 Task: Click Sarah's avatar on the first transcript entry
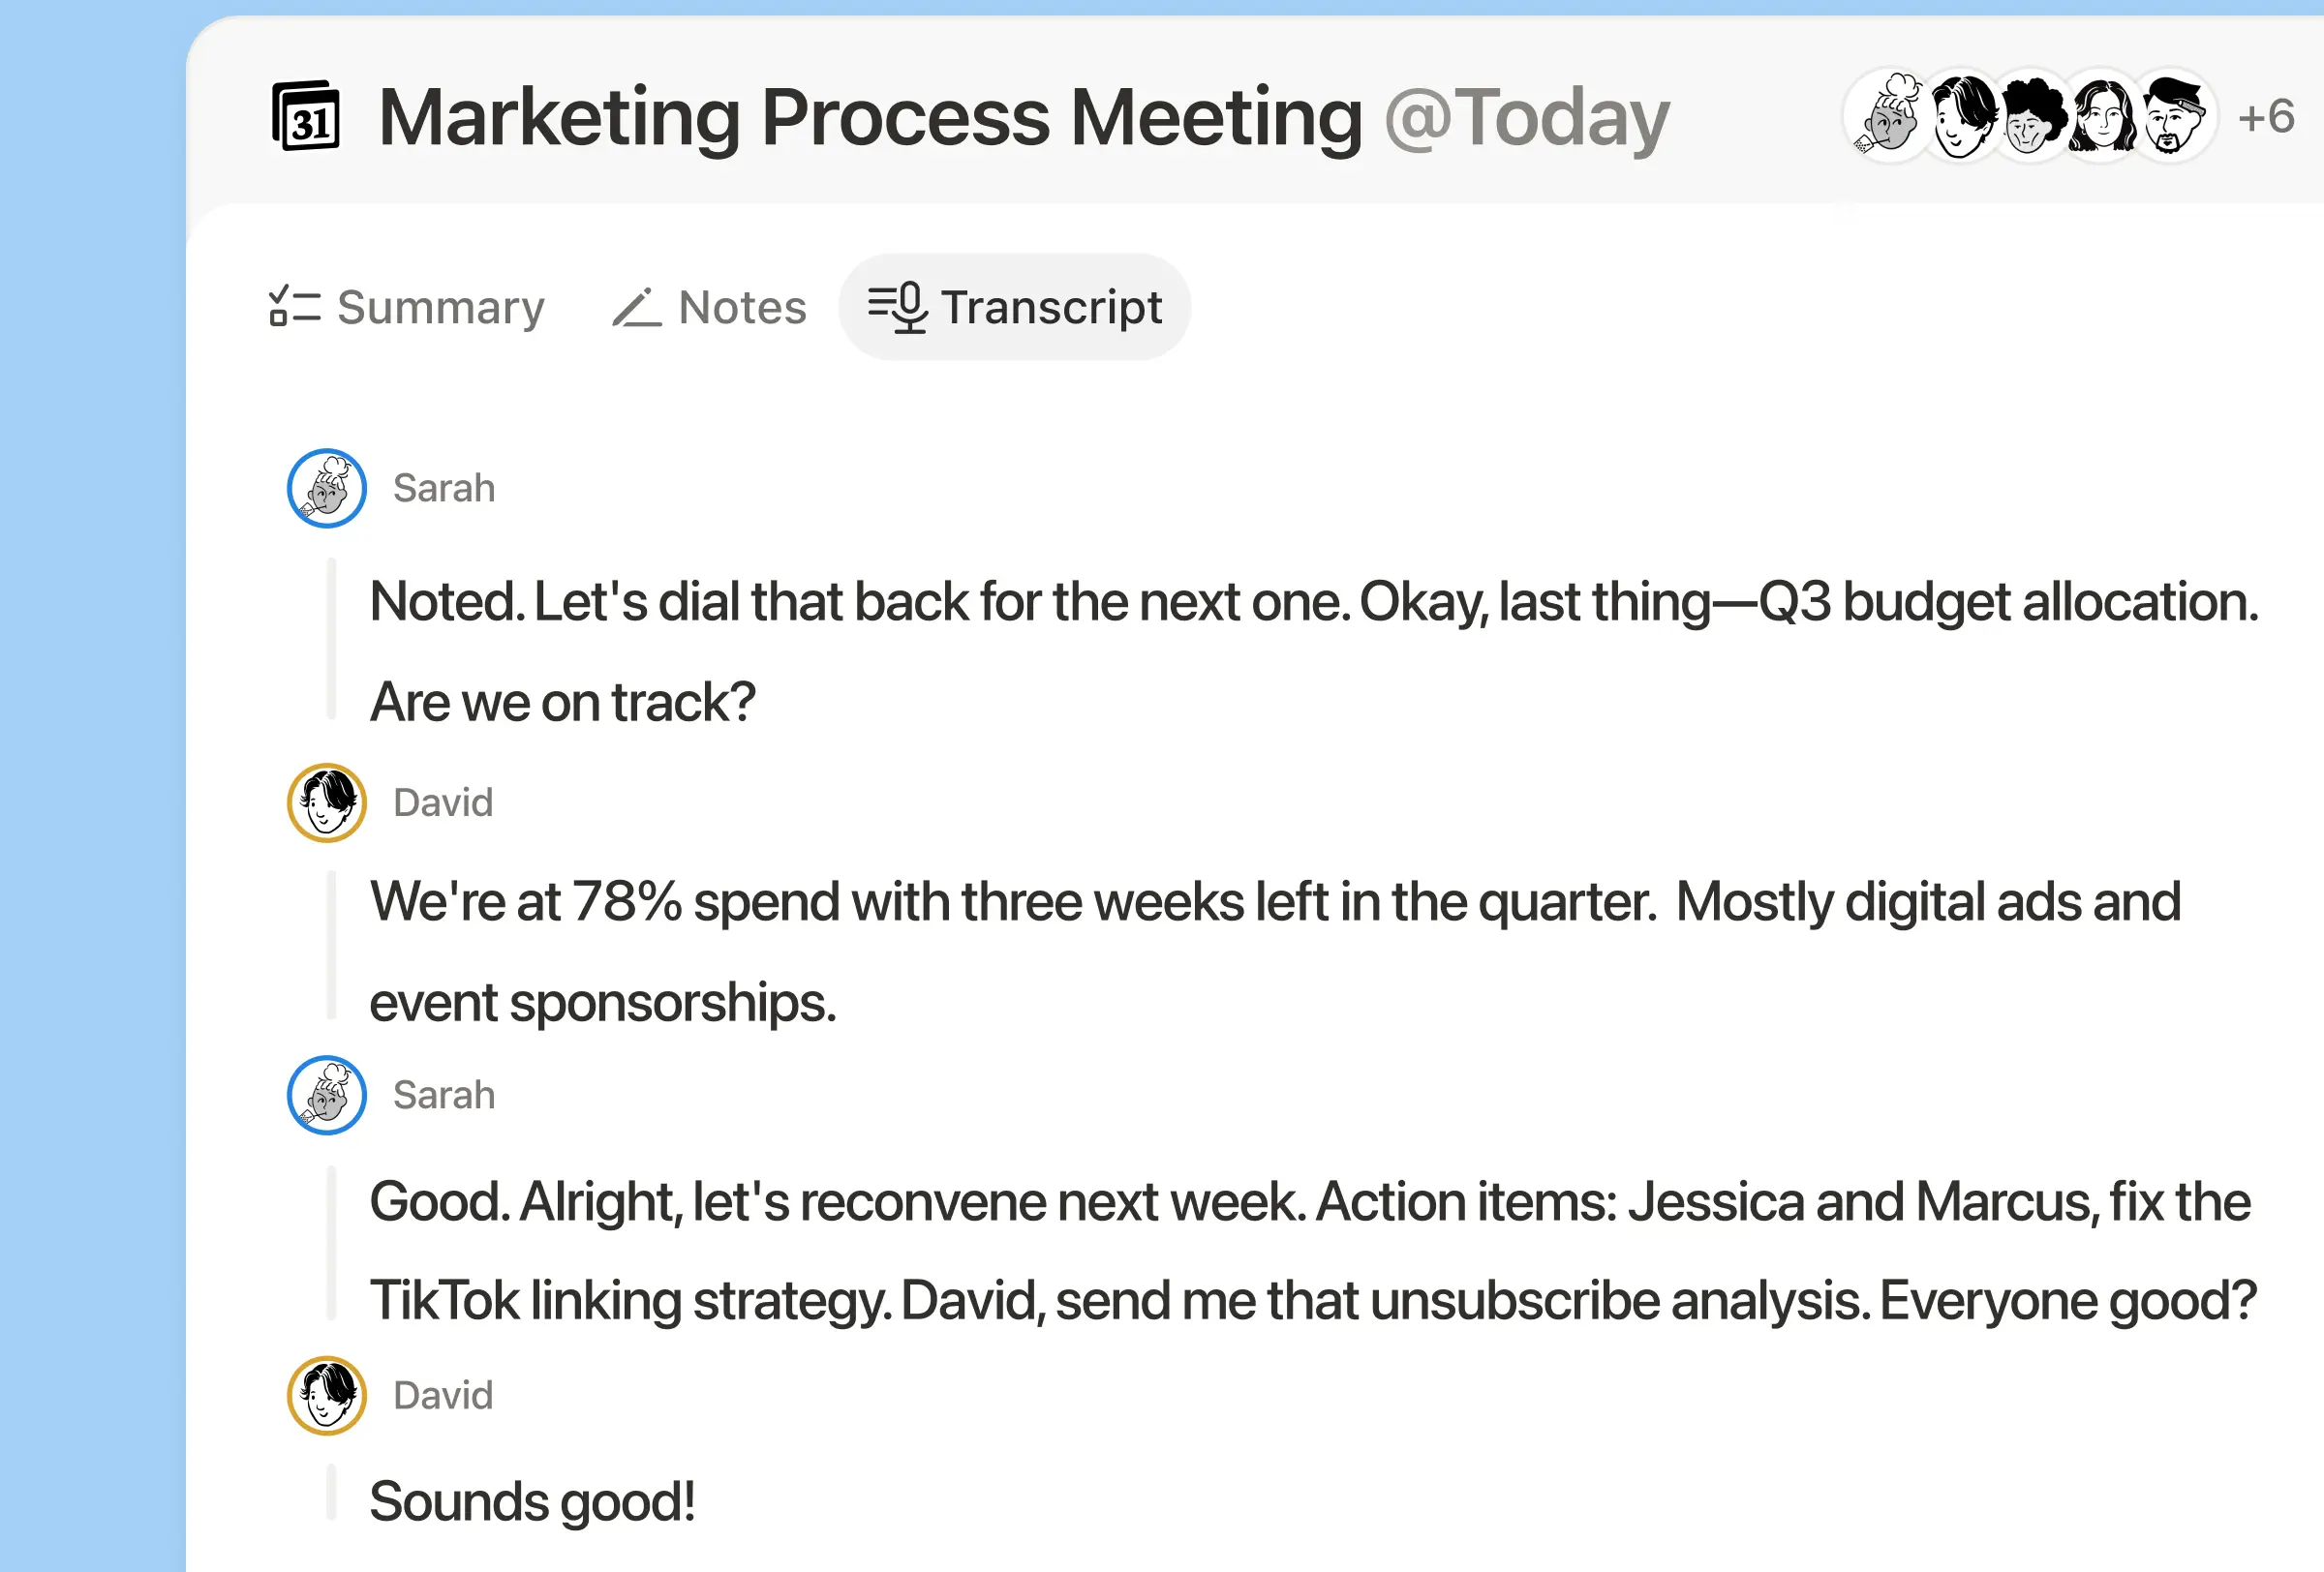[x=327, y=488]
